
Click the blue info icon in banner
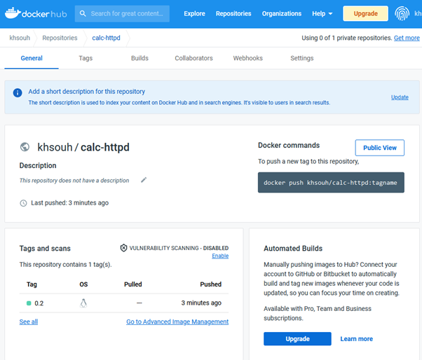(18, 92)
